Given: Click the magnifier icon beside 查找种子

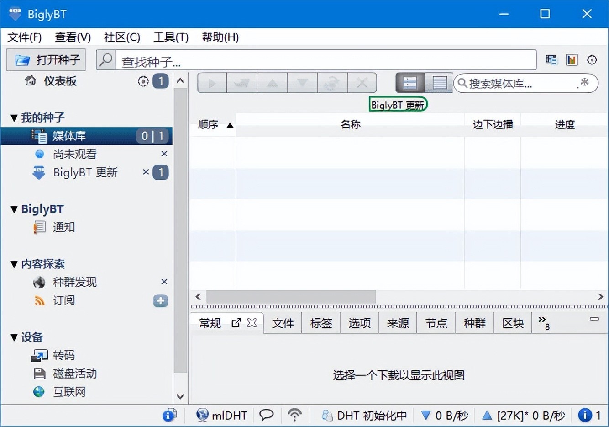Looking at the screenshot, I should (106, 60).
